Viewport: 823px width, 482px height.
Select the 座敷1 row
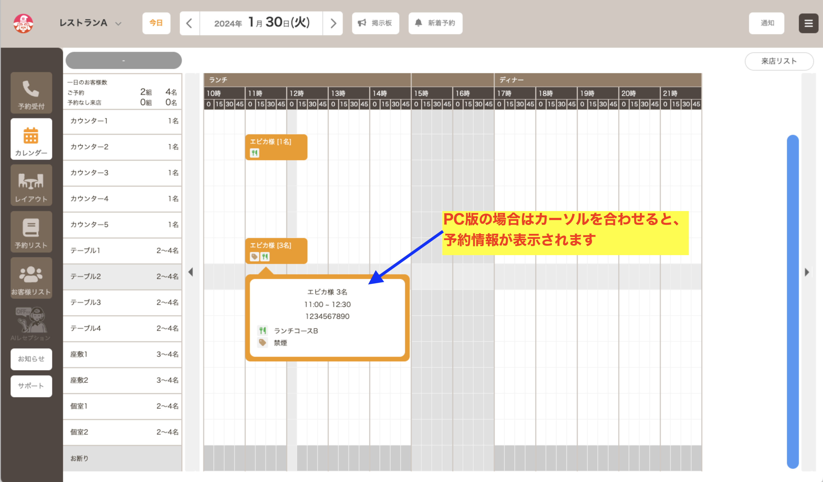(122, 354)
